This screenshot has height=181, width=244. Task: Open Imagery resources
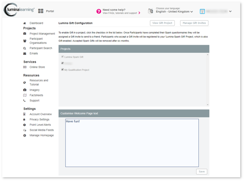(35, 90)
